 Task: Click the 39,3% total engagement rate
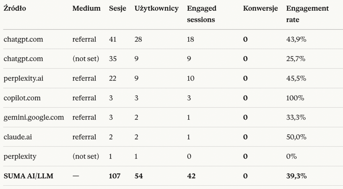(x=296, y=176)
